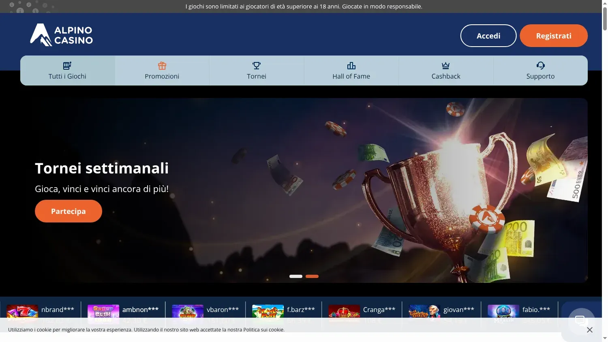608x342 pixels.
Task: Select the second orange slide indicator
Action: [312, 276]
